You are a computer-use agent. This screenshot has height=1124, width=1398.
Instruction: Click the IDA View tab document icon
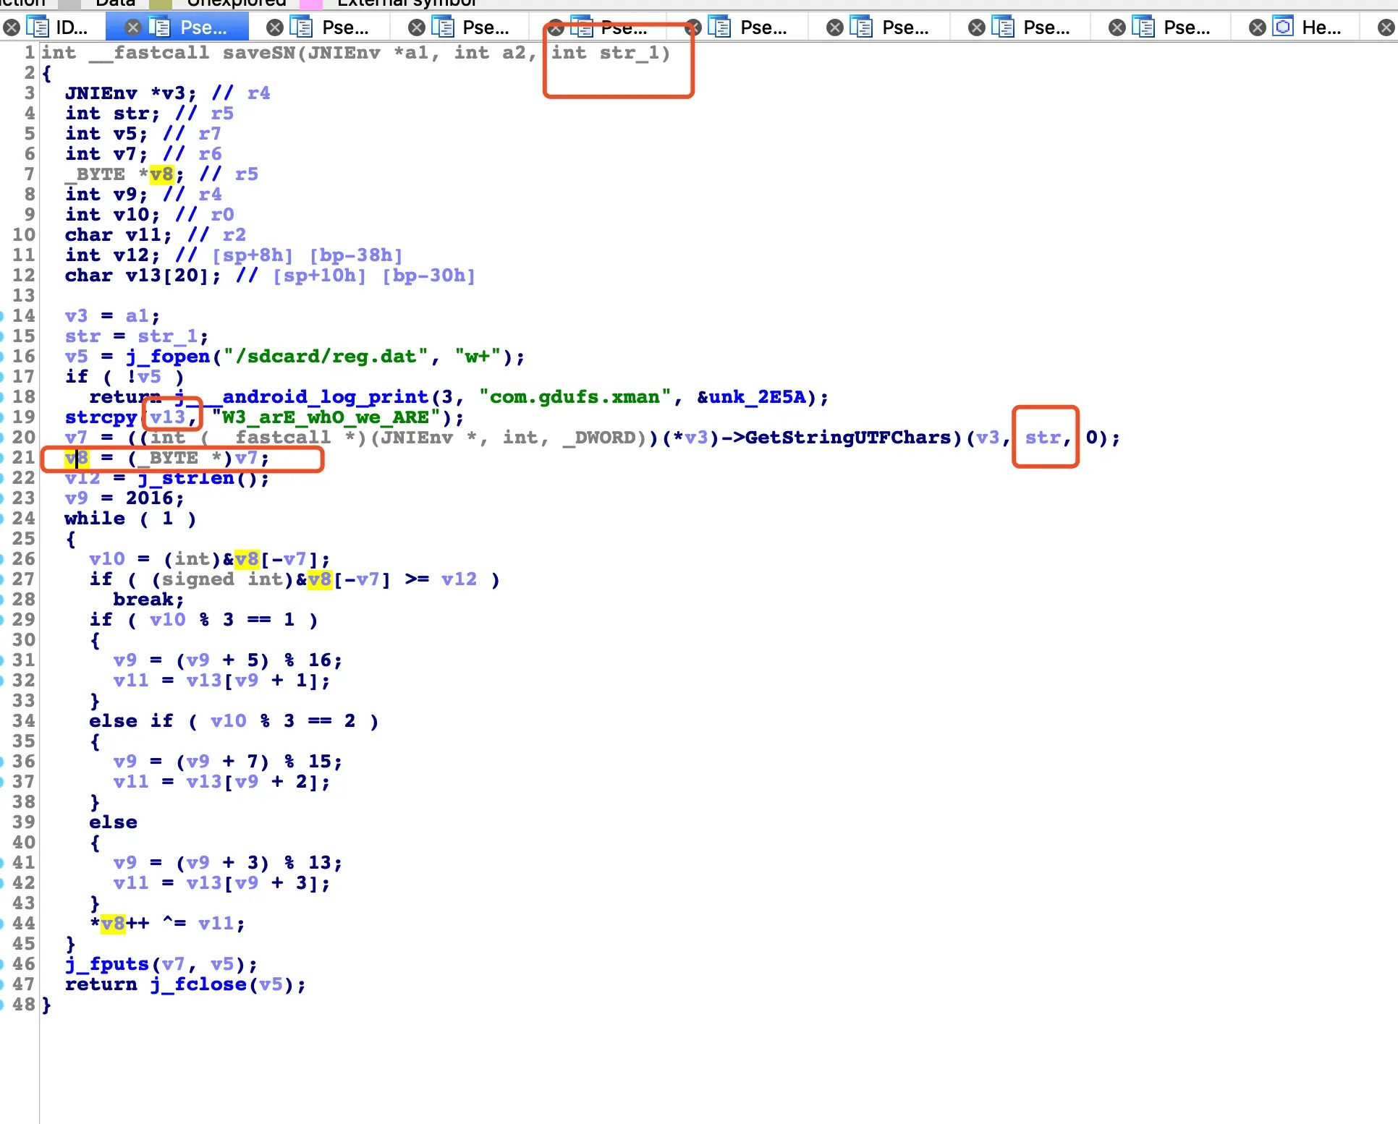(37, 27)
